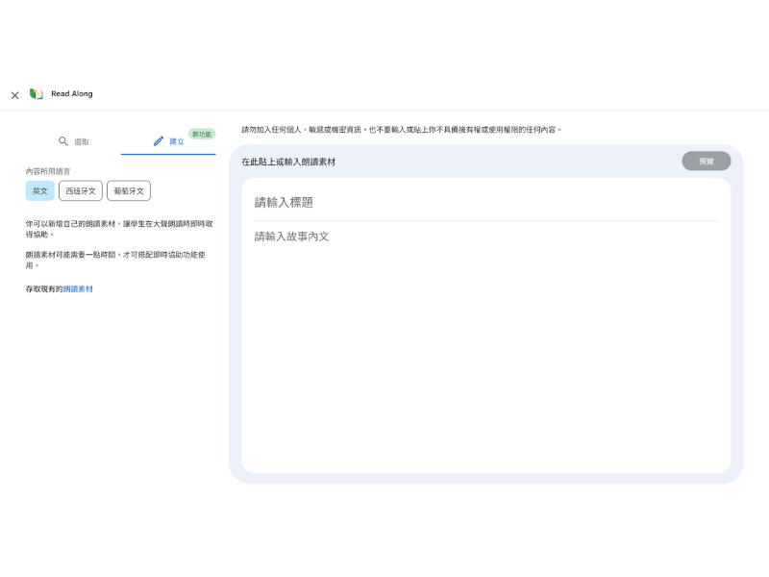769x577 pixels.
Task: Click the green 新功能 badge
Action: pyautogui.click(x=201, y=135)
